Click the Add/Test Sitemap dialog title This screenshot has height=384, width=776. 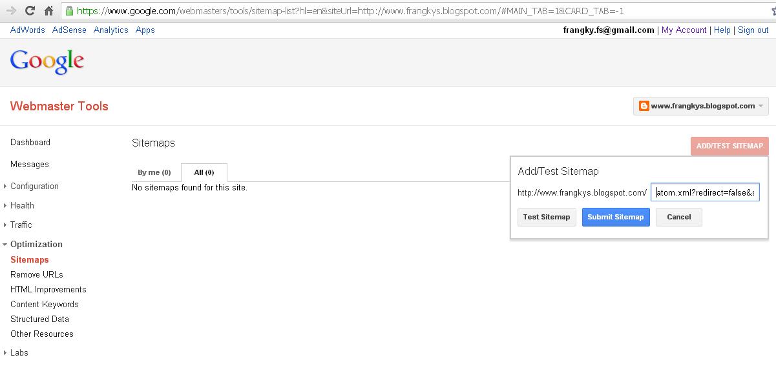558,171
